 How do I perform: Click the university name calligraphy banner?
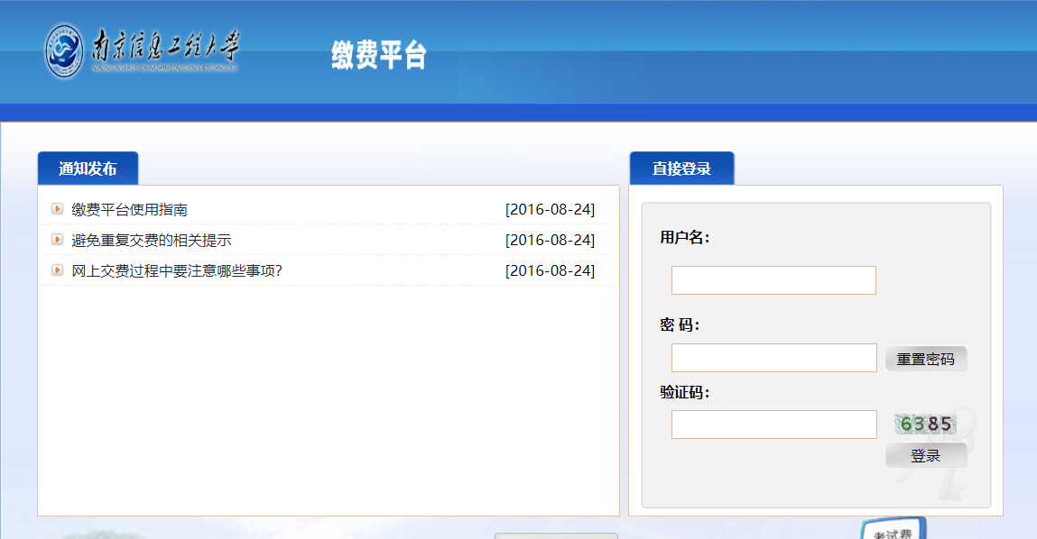pyautogui.click(x=166, y=50)
